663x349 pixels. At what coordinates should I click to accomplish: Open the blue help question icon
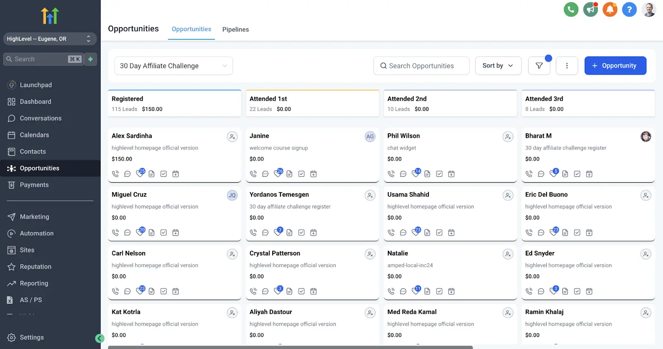click(x=629, y=9)
